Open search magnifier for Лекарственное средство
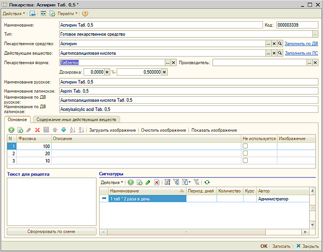Viewport: 323px width, 252px height. (x=280, y=43)
